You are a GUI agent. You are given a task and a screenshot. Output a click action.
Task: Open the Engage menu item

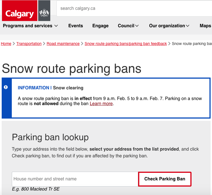100,26
